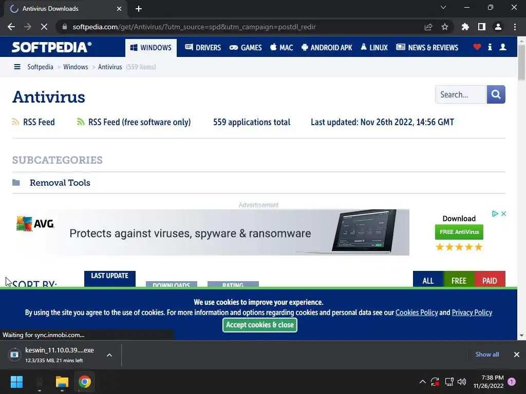Filter list to All applications

428,279
